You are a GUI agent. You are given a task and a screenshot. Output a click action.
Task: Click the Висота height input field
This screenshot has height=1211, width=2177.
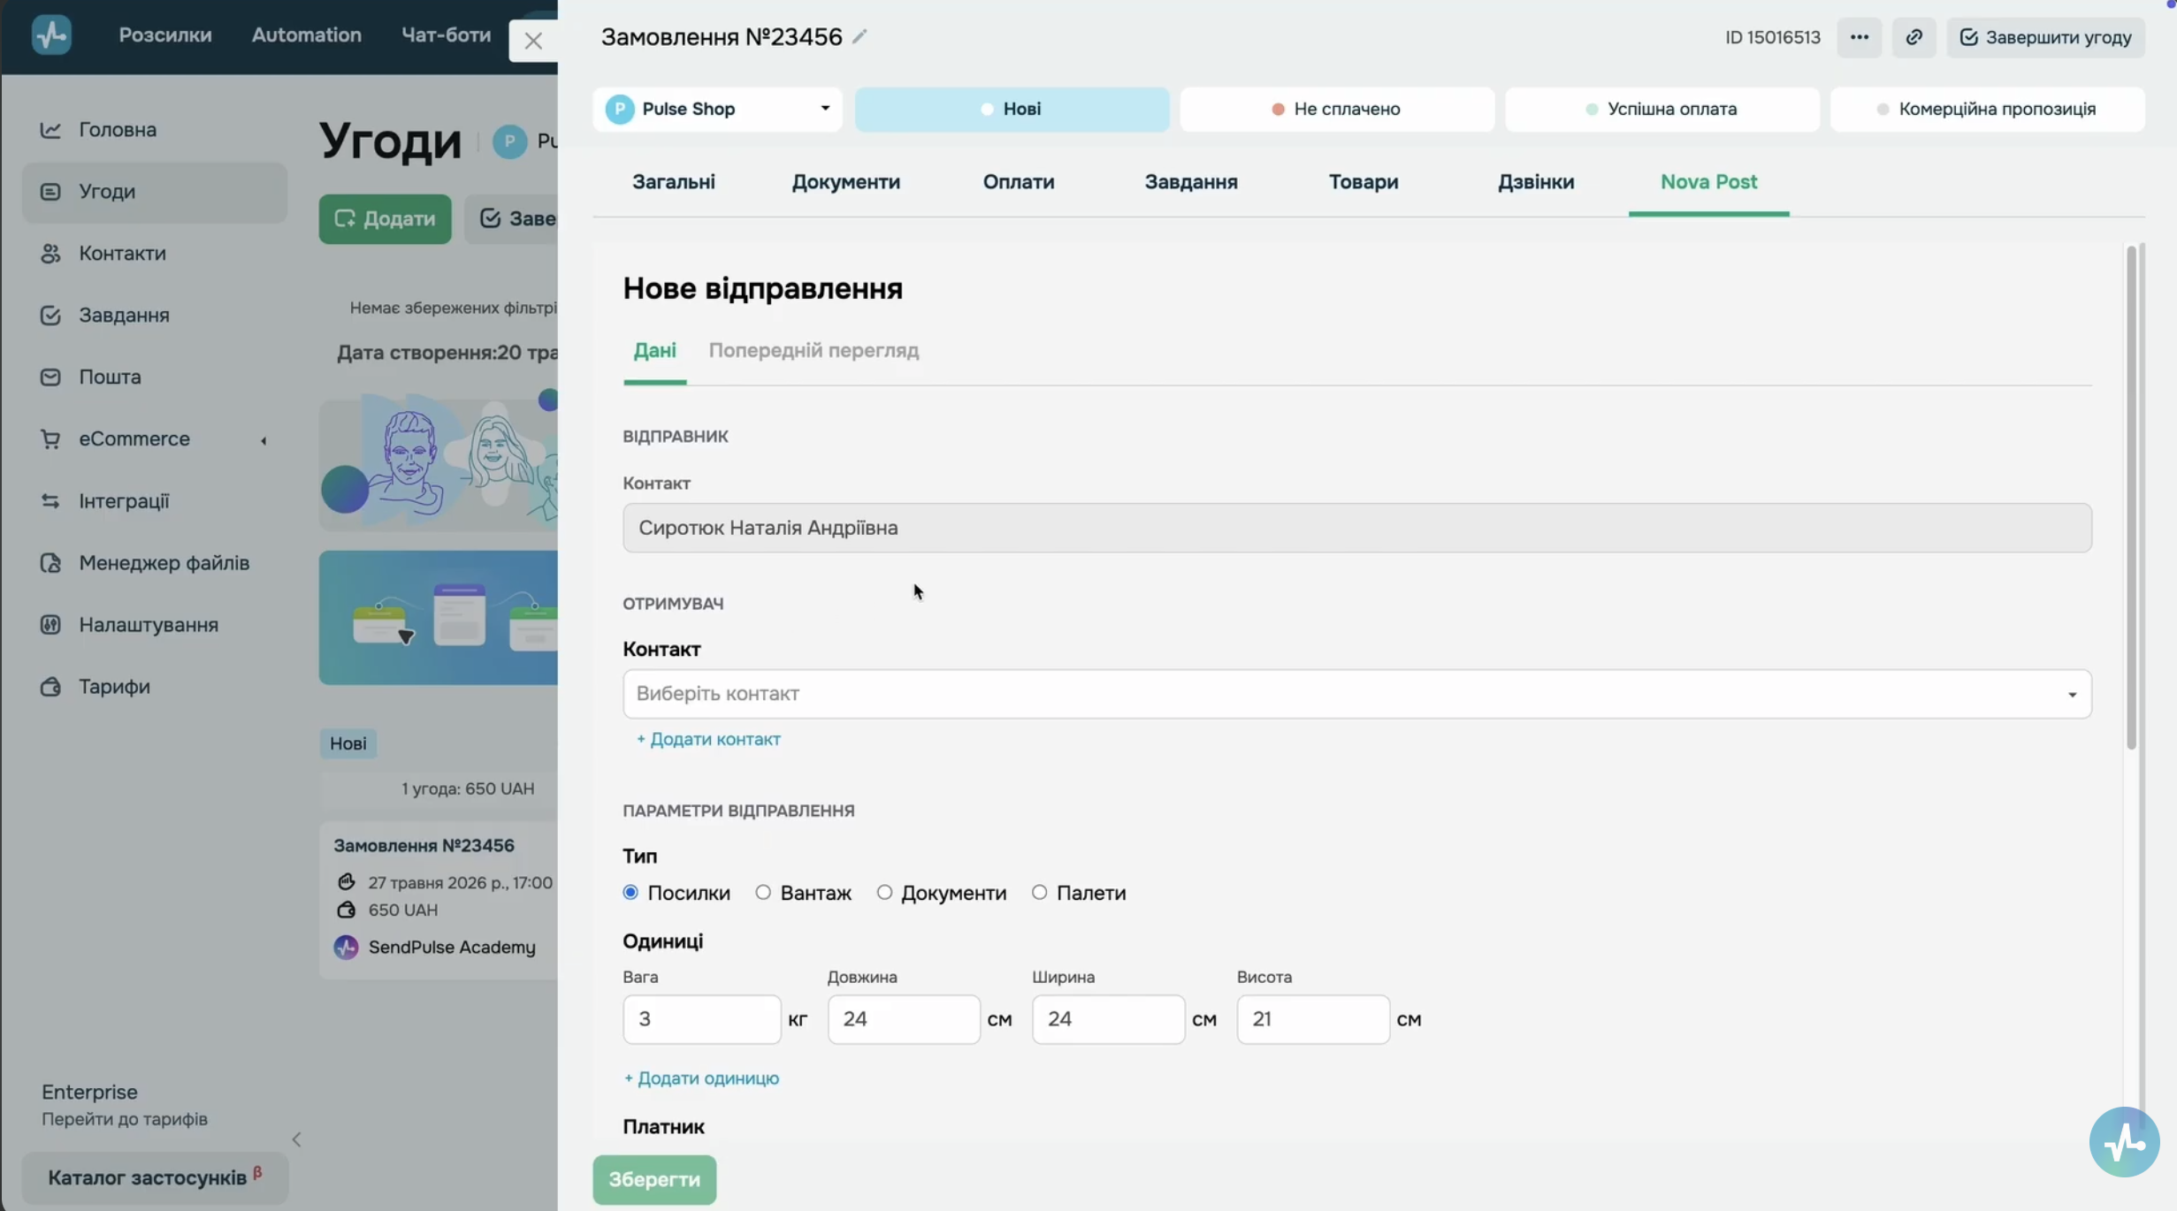[1313, 1019]
